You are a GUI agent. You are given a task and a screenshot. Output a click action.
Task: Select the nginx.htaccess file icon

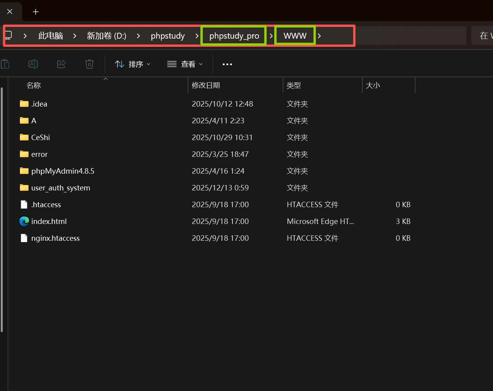pyautogui.click(x=24, y=238)
